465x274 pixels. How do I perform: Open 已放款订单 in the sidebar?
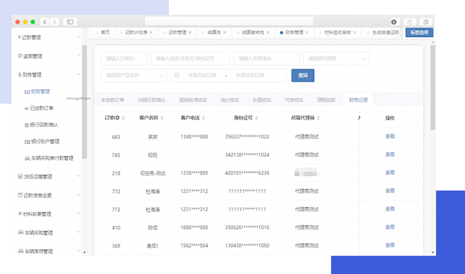point(42,108)
